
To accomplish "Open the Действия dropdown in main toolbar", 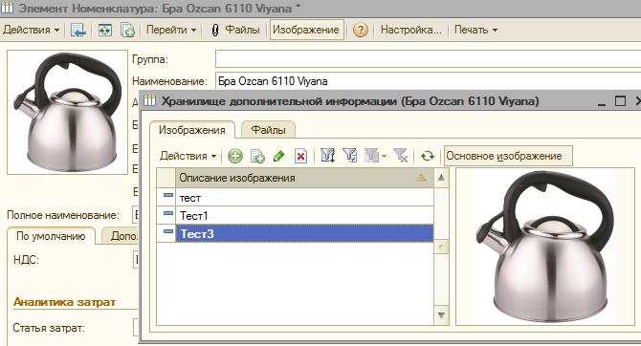I will click(x=31, y=30).
